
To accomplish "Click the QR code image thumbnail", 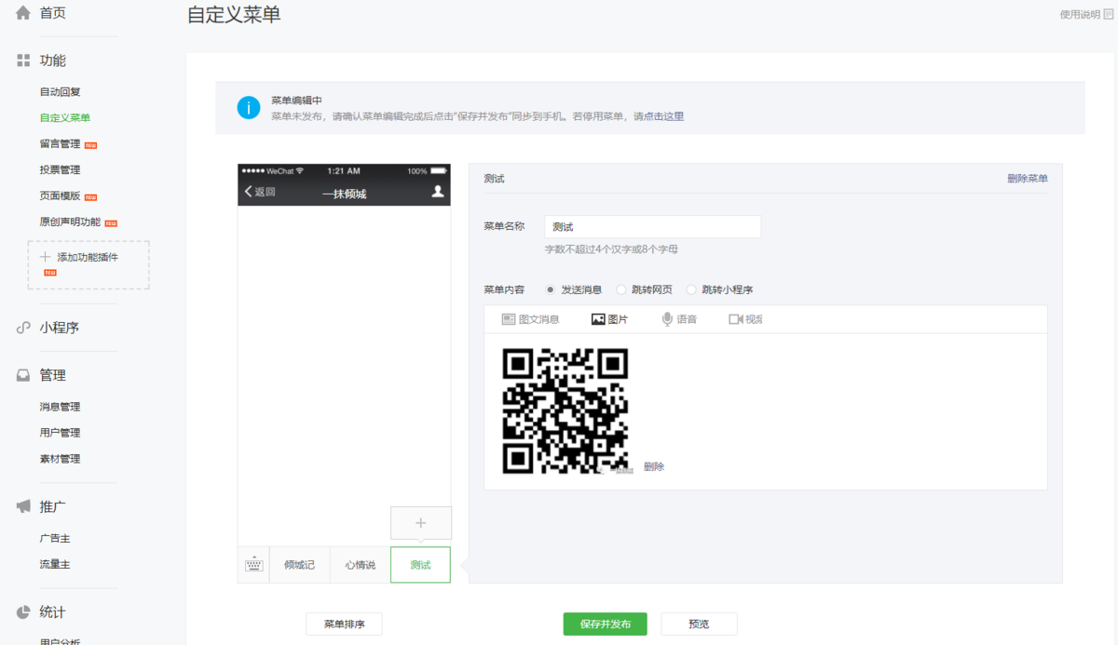I will 566,411.
